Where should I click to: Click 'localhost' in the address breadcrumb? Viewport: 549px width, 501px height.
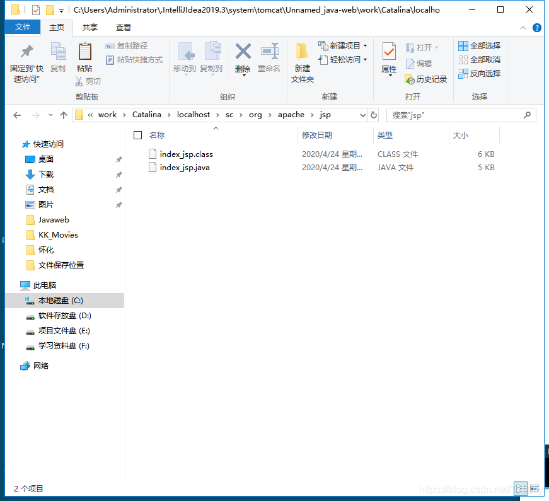coord(194,115)
